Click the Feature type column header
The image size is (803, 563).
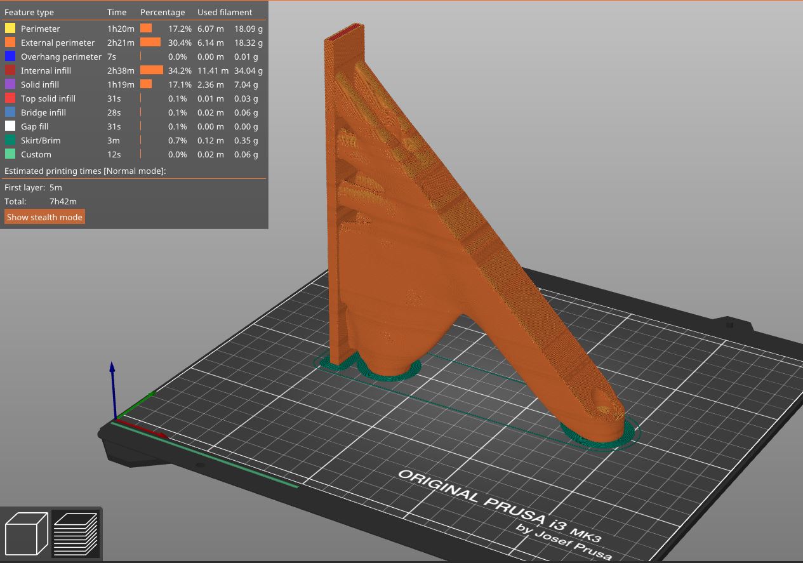click(29, 12)
